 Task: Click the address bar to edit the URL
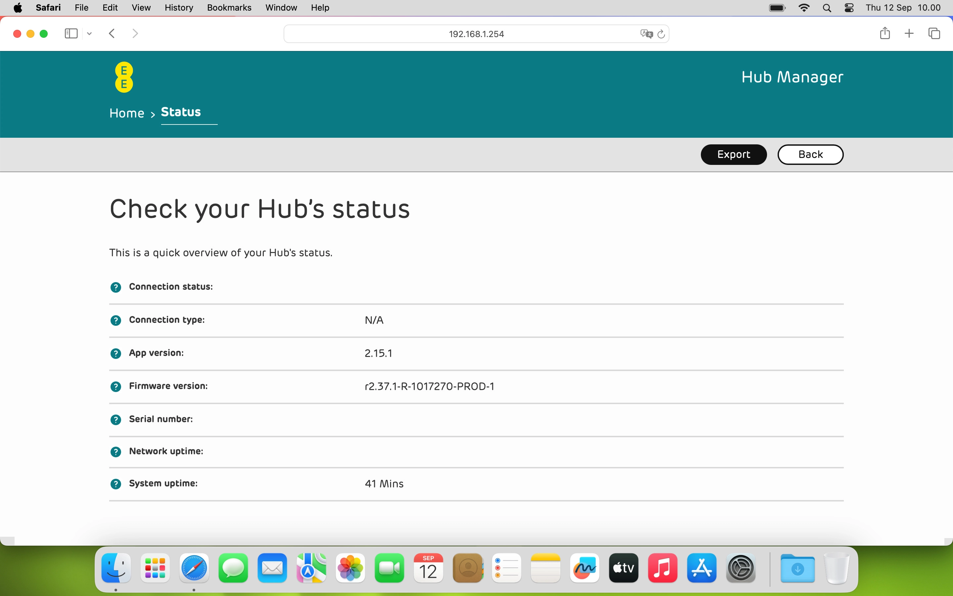(476, 33)
